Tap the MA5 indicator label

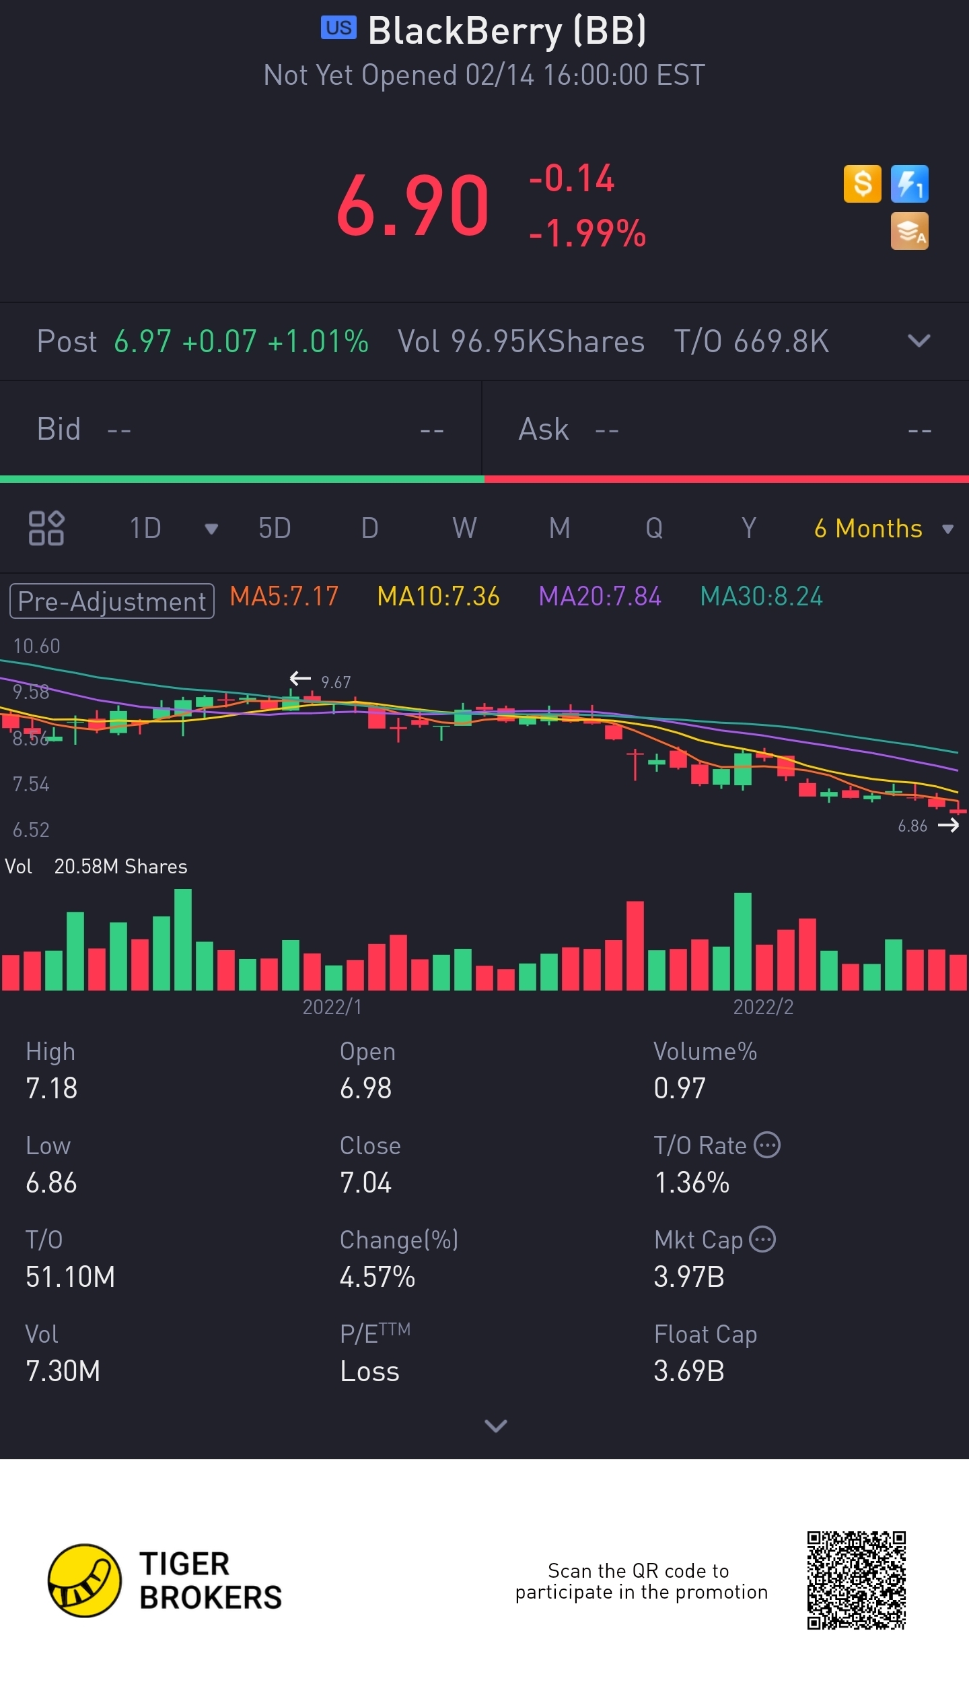pyautogui.click(x=284, y=597)
